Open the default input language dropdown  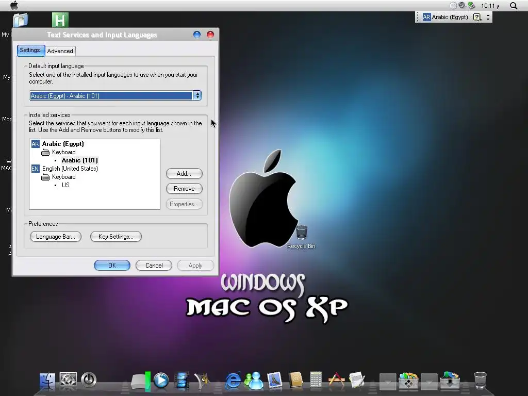[115, 95]
